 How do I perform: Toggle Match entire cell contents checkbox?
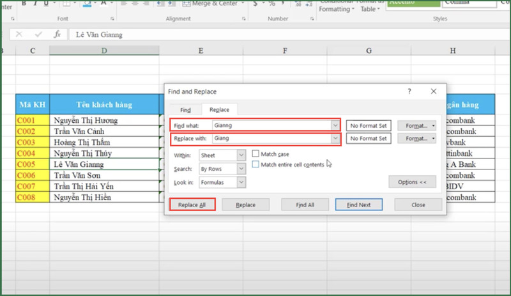pos(256,165)
